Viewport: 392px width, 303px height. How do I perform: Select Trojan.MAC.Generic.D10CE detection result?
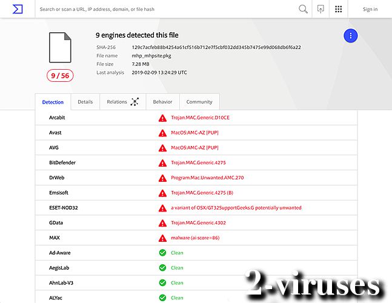(200, 118)
